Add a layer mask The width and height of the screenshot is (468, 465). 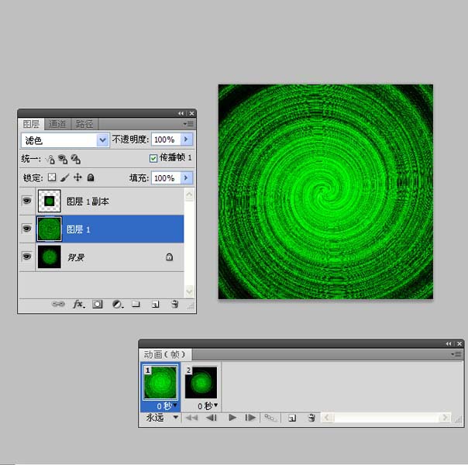point(98,304)
